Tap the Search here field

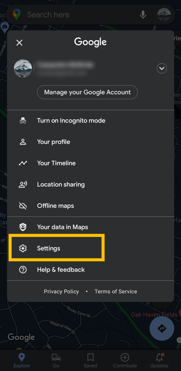tap(91, 15)
